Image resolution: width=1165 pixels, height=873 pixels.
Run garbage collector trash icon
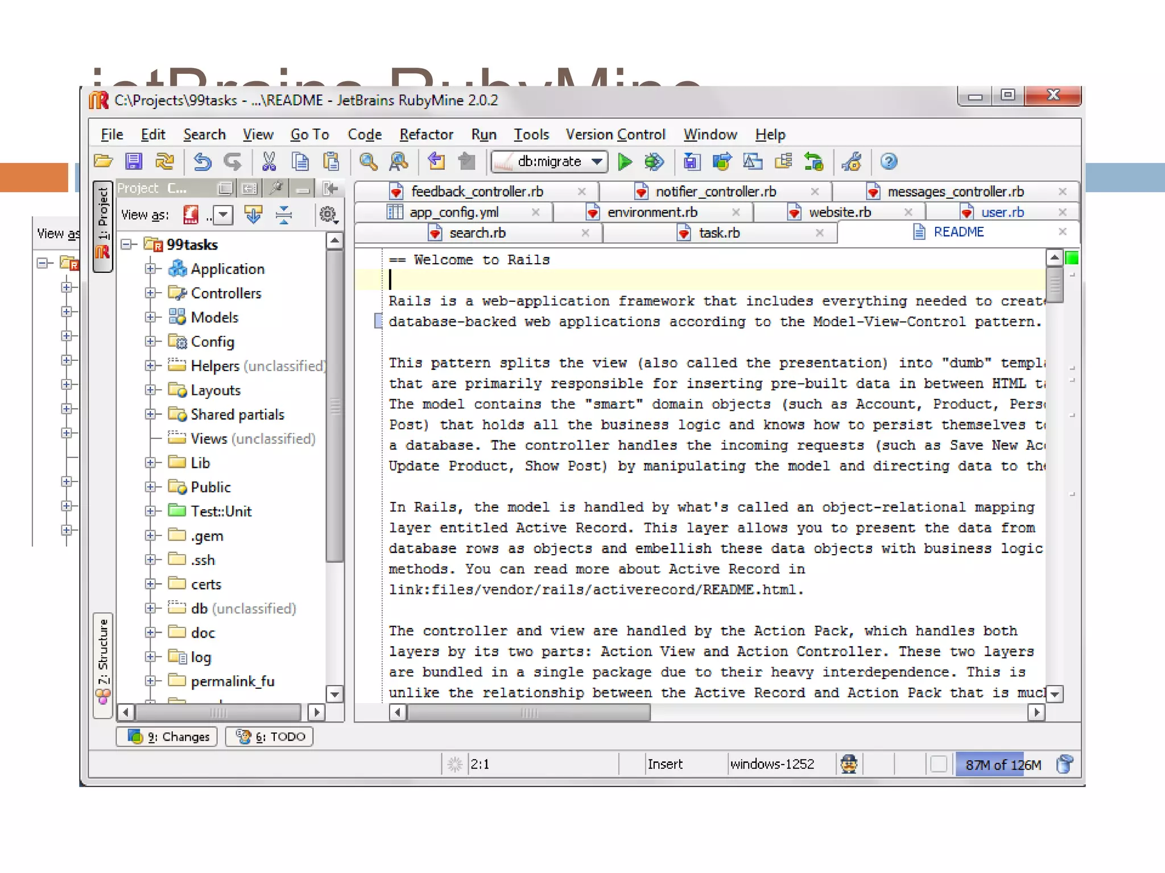1065,764
